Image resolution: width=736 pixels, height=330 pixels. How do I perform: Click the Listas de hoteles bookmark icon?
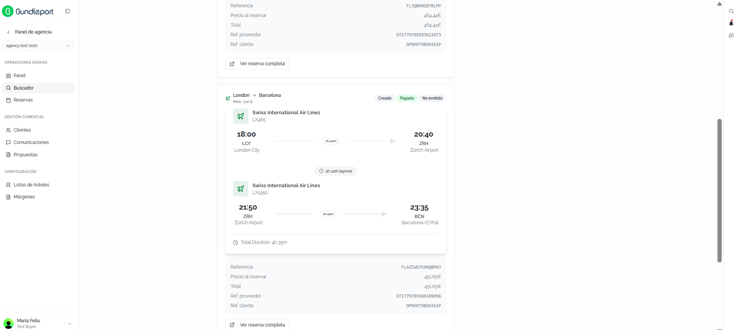pyautogui.click(x=8, y=185)
